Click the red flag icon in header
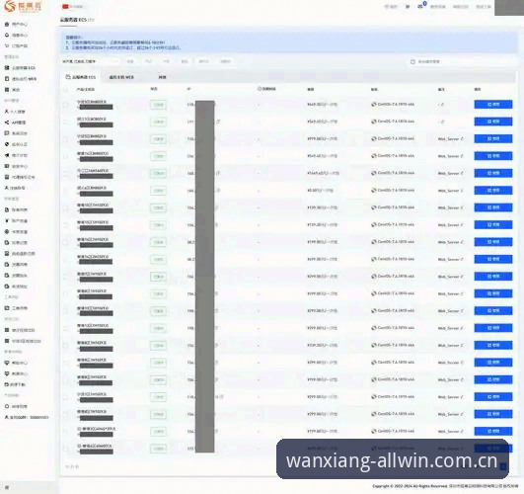 (65, 6)
